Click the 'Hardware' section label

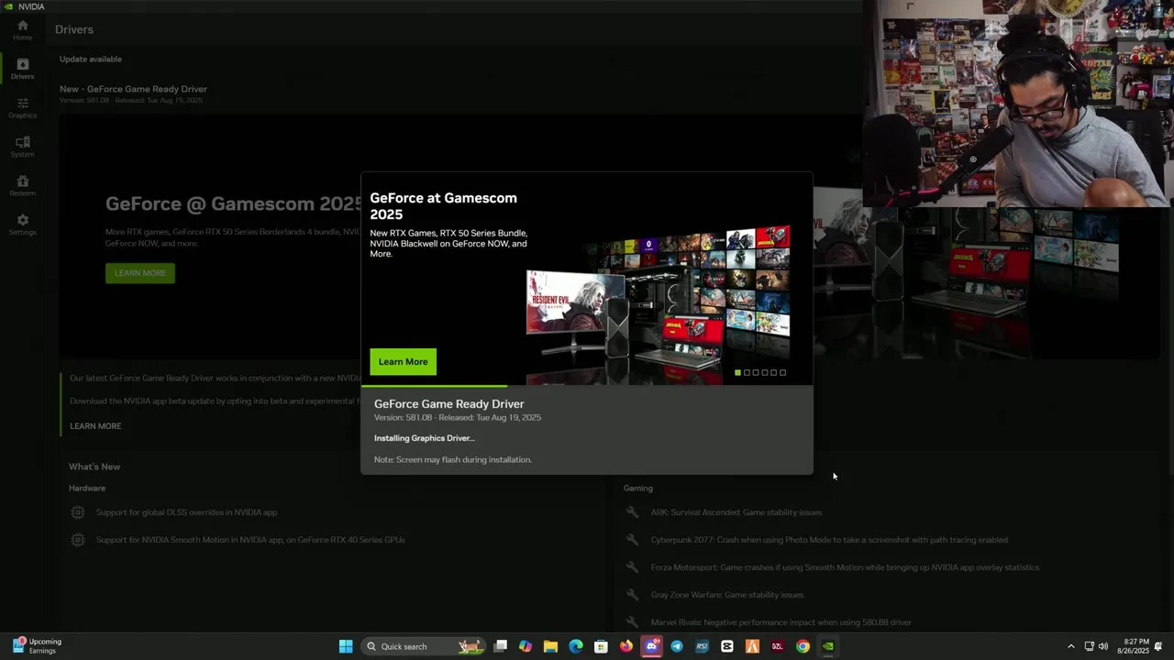click(87, 488)
